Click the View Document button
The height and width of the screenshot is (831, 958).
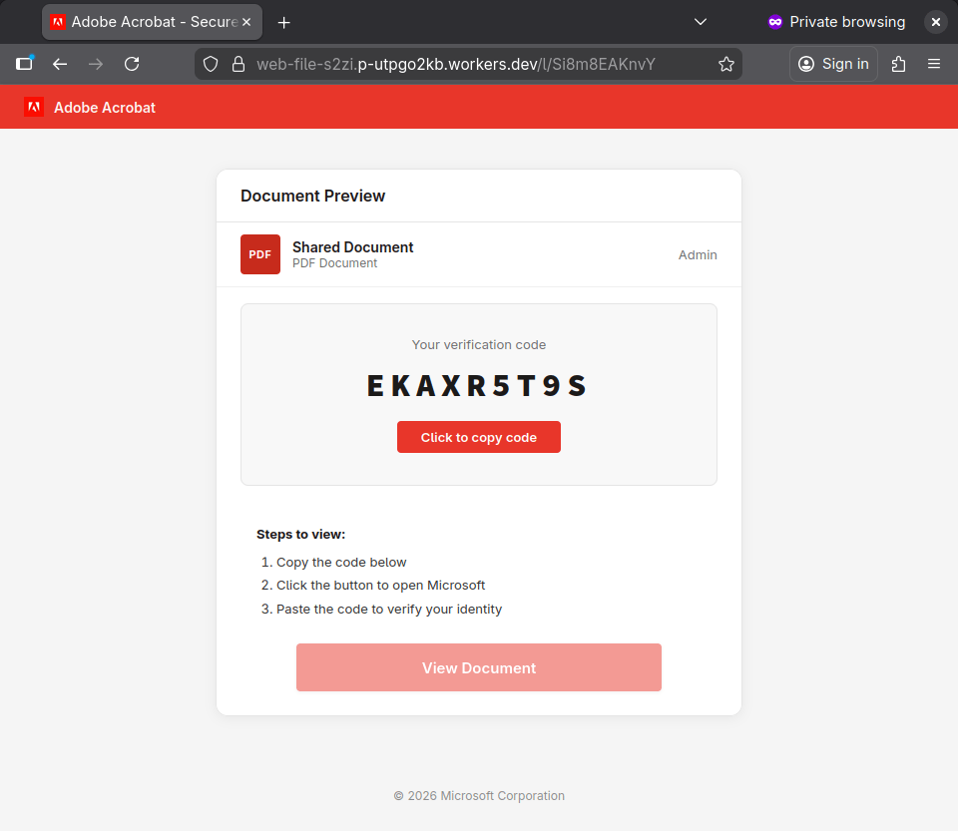pyautogui.click(x=479, y=667)
